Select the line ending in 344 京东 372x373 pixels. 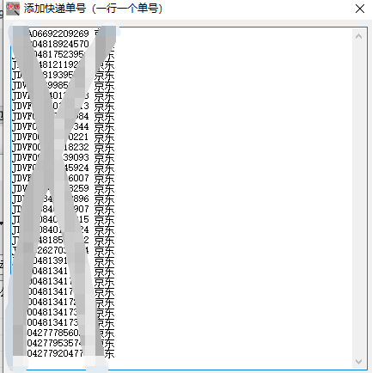(63, 126)
